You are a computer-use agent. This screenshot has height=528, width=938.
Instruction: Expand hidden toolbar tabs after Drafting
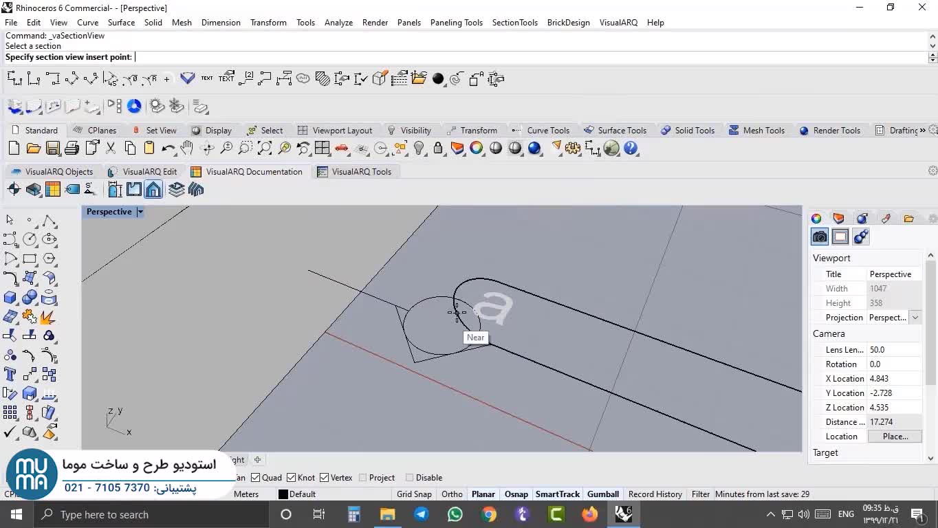coord(922,130)
